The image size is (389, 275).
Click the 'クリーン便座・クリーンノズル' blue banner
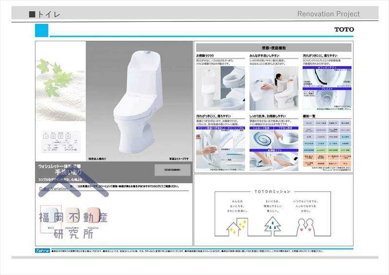(221, 128)
